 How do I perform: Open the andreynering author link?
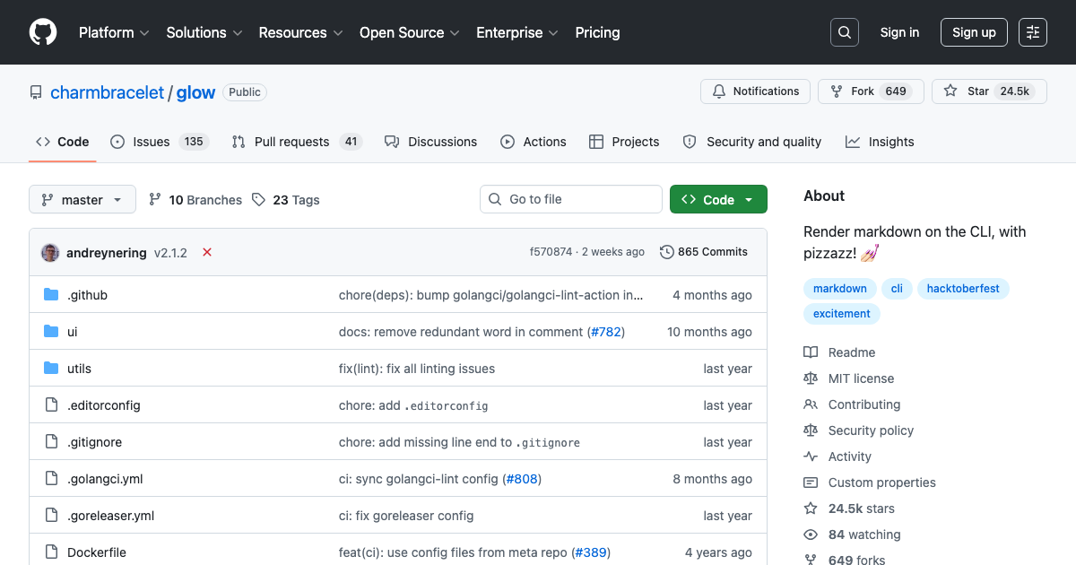(x=107, y=253)
